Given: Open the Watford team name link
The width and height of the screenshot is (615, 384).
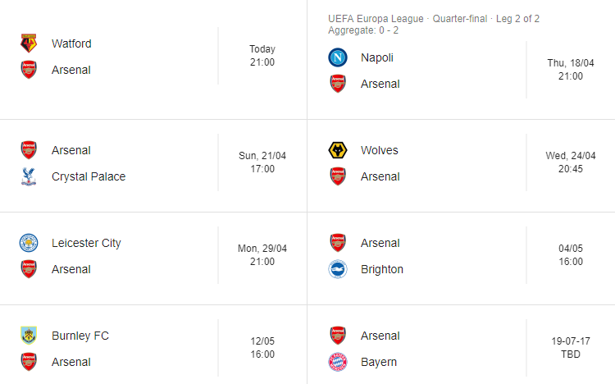Looking at the screenshot, I should (71, 43).
